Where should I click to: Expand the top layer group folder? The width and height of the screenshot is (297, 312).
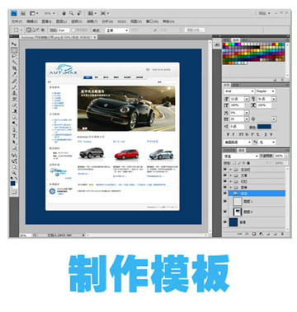pos(231,170)
